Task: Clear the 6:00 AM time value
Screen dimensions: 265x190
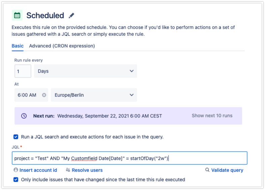Action: 44,95
